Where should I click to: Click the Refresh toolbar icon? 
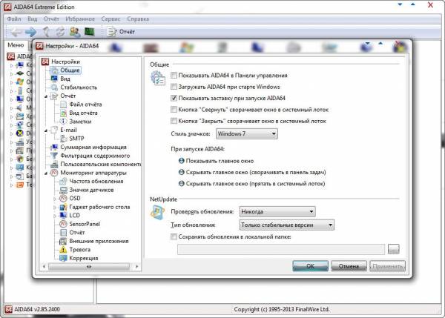[x=60, y=32]
